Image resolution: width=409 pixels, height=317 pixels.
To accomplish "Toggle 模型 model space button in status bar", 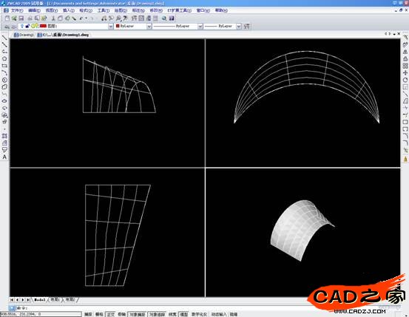I will point(184,314).
